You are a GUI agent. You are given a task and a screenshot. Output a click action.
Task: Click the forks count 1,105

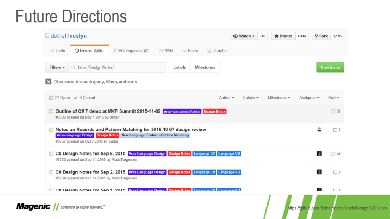pyautogui.click(x=337, y=36)
